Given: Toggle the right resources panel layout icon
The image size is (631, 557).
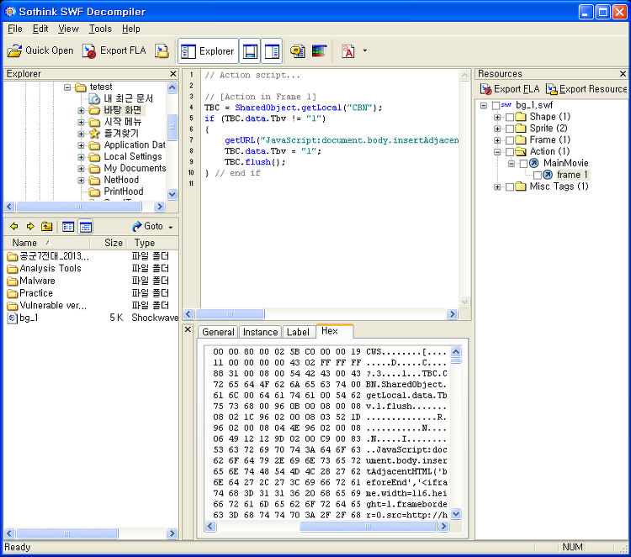Looking at the screenshot, I should tap(272, 51).
